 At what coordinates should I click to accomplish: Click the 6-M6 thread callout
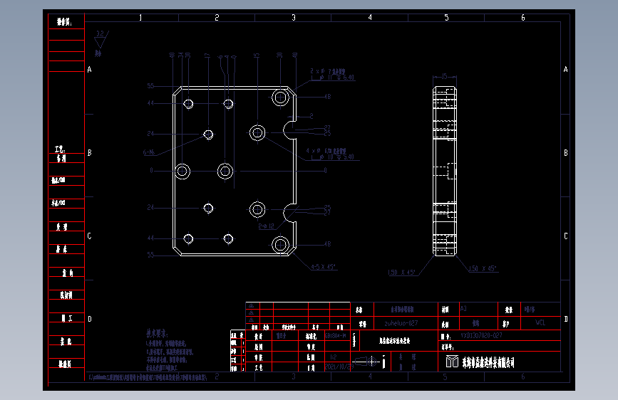click(148, 152)
